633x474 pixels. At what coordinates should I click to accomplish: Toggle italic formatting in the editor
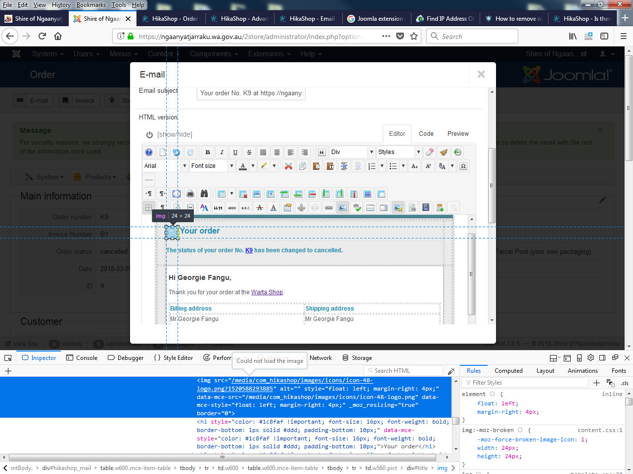222,152
